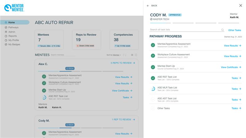
Task: Go to the Admin section
Action: click(x=10, y=32)
